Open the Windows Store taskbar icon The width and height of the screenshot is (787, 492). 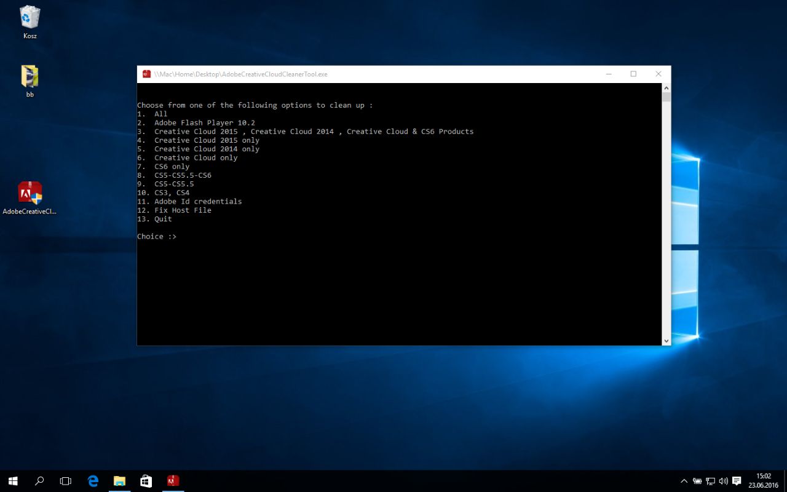click(x=146, y=481)
